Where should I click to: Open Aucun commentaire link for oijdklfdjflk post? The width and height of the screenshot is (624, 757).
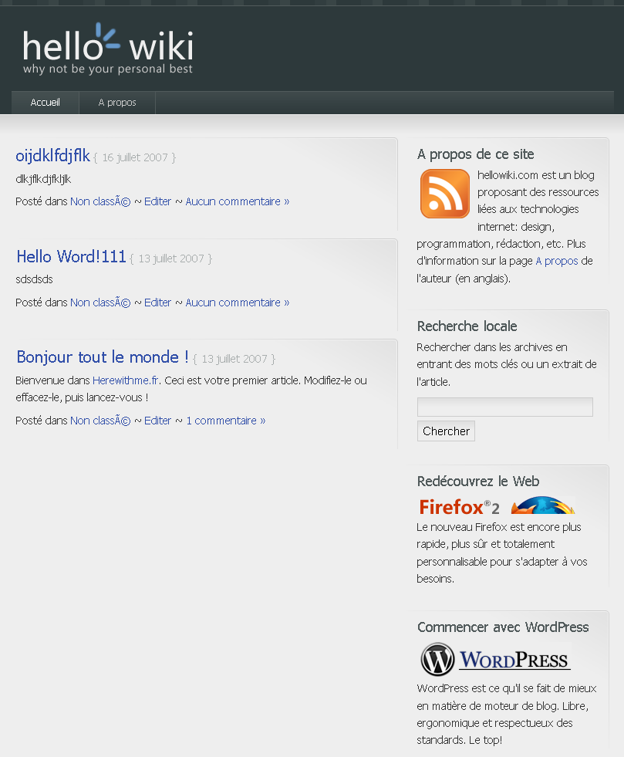237,201
